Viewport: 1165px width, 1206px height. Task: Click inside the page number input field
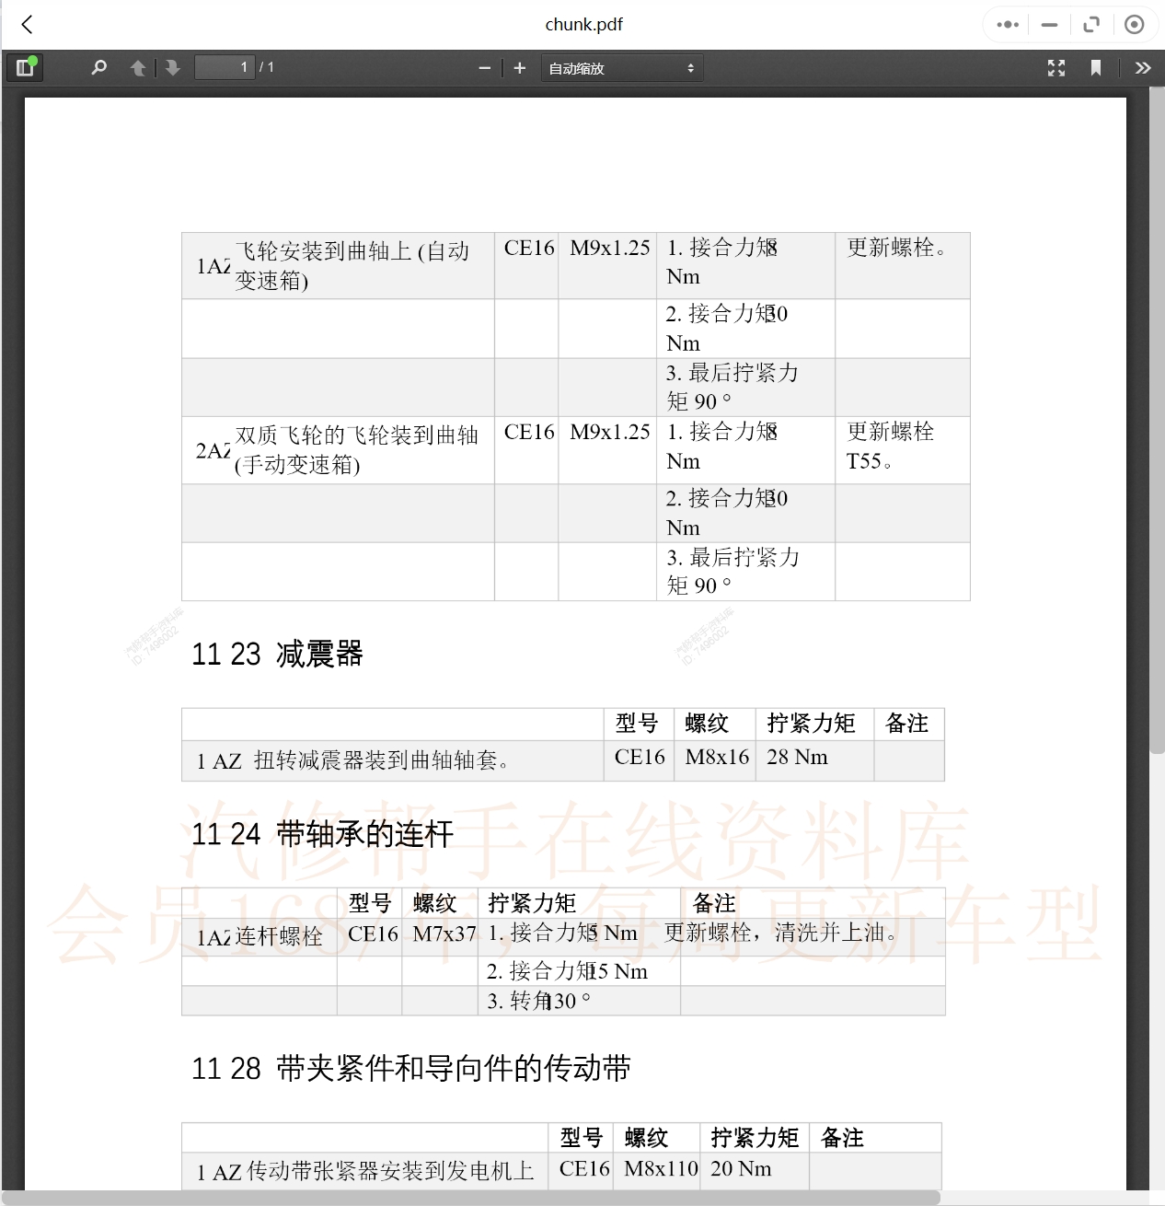225,67
